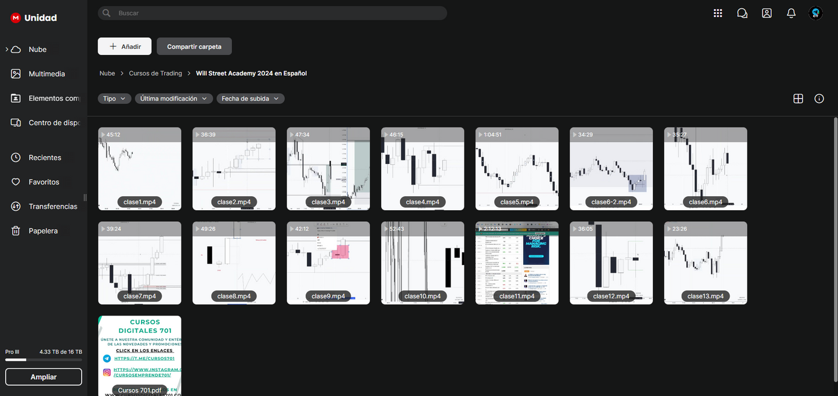Select Recientes in the sidebar
Screen dimensions: 838x396
[x=43, y=157]
